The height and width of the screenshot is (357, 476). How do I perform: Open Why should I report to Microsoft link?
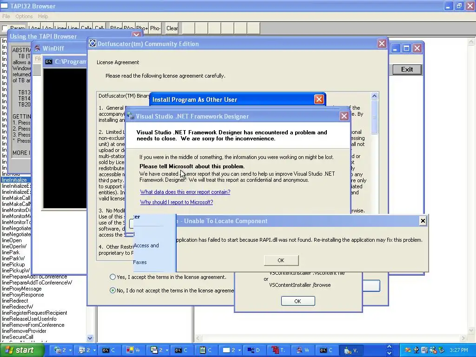click(176, 202)
